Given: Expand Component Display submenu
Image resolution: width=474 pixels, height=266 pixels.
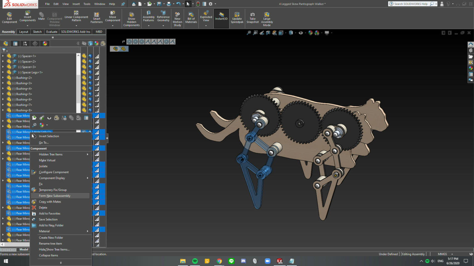Looking at the screenshot, I should 61,178.
